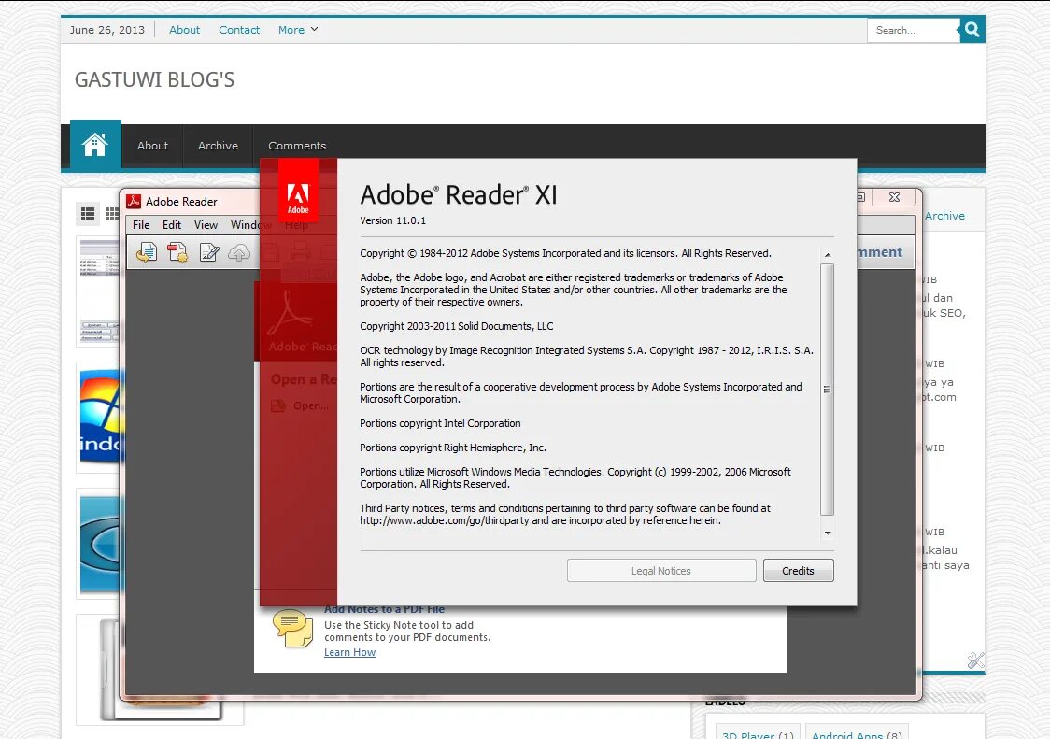
Task: Click the About link in top bar
Action: (x=184, y=30)
